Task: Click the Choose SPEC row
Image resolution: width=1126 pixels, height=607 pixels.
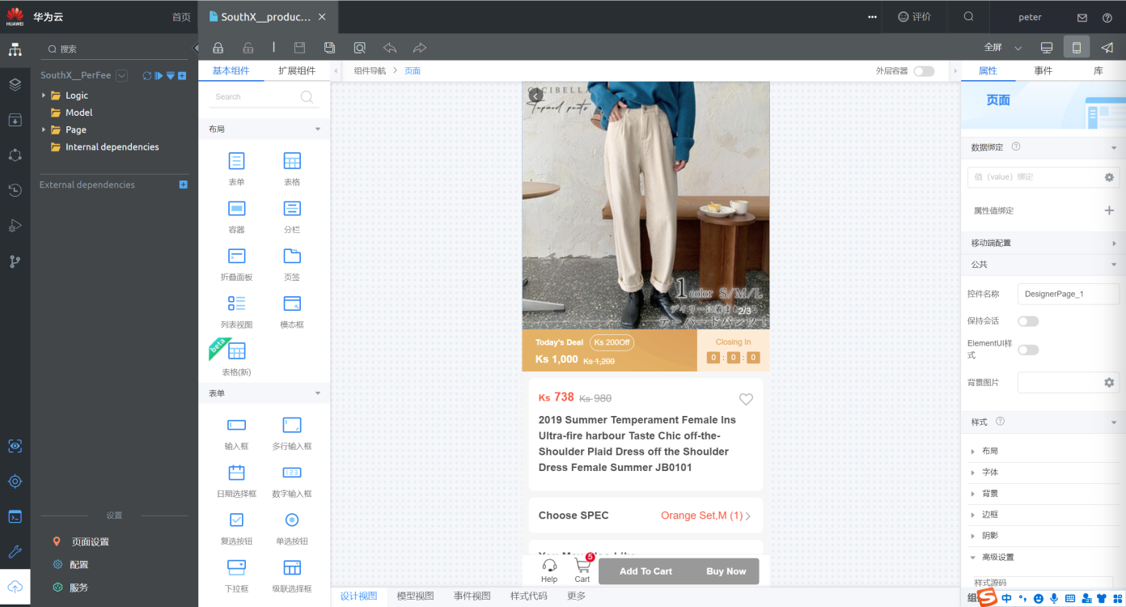Action: [646, 516]
